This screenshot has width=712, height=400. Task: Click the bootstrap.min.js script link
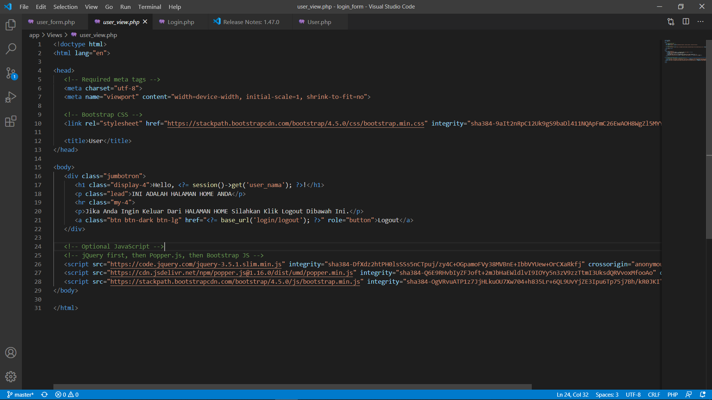pyautogui.click(x=235, y=281)
